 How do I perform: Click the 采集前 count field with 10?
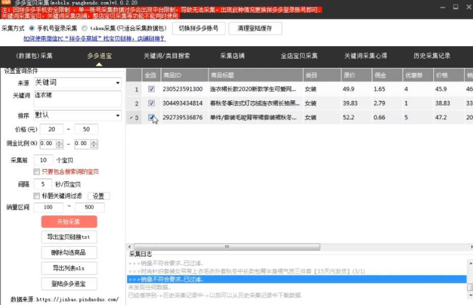click(43, 160)
